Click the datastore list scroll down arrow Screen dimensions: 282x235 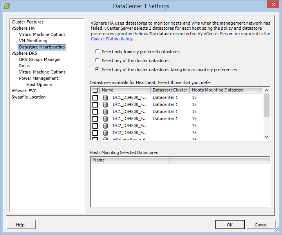point(267,137)
